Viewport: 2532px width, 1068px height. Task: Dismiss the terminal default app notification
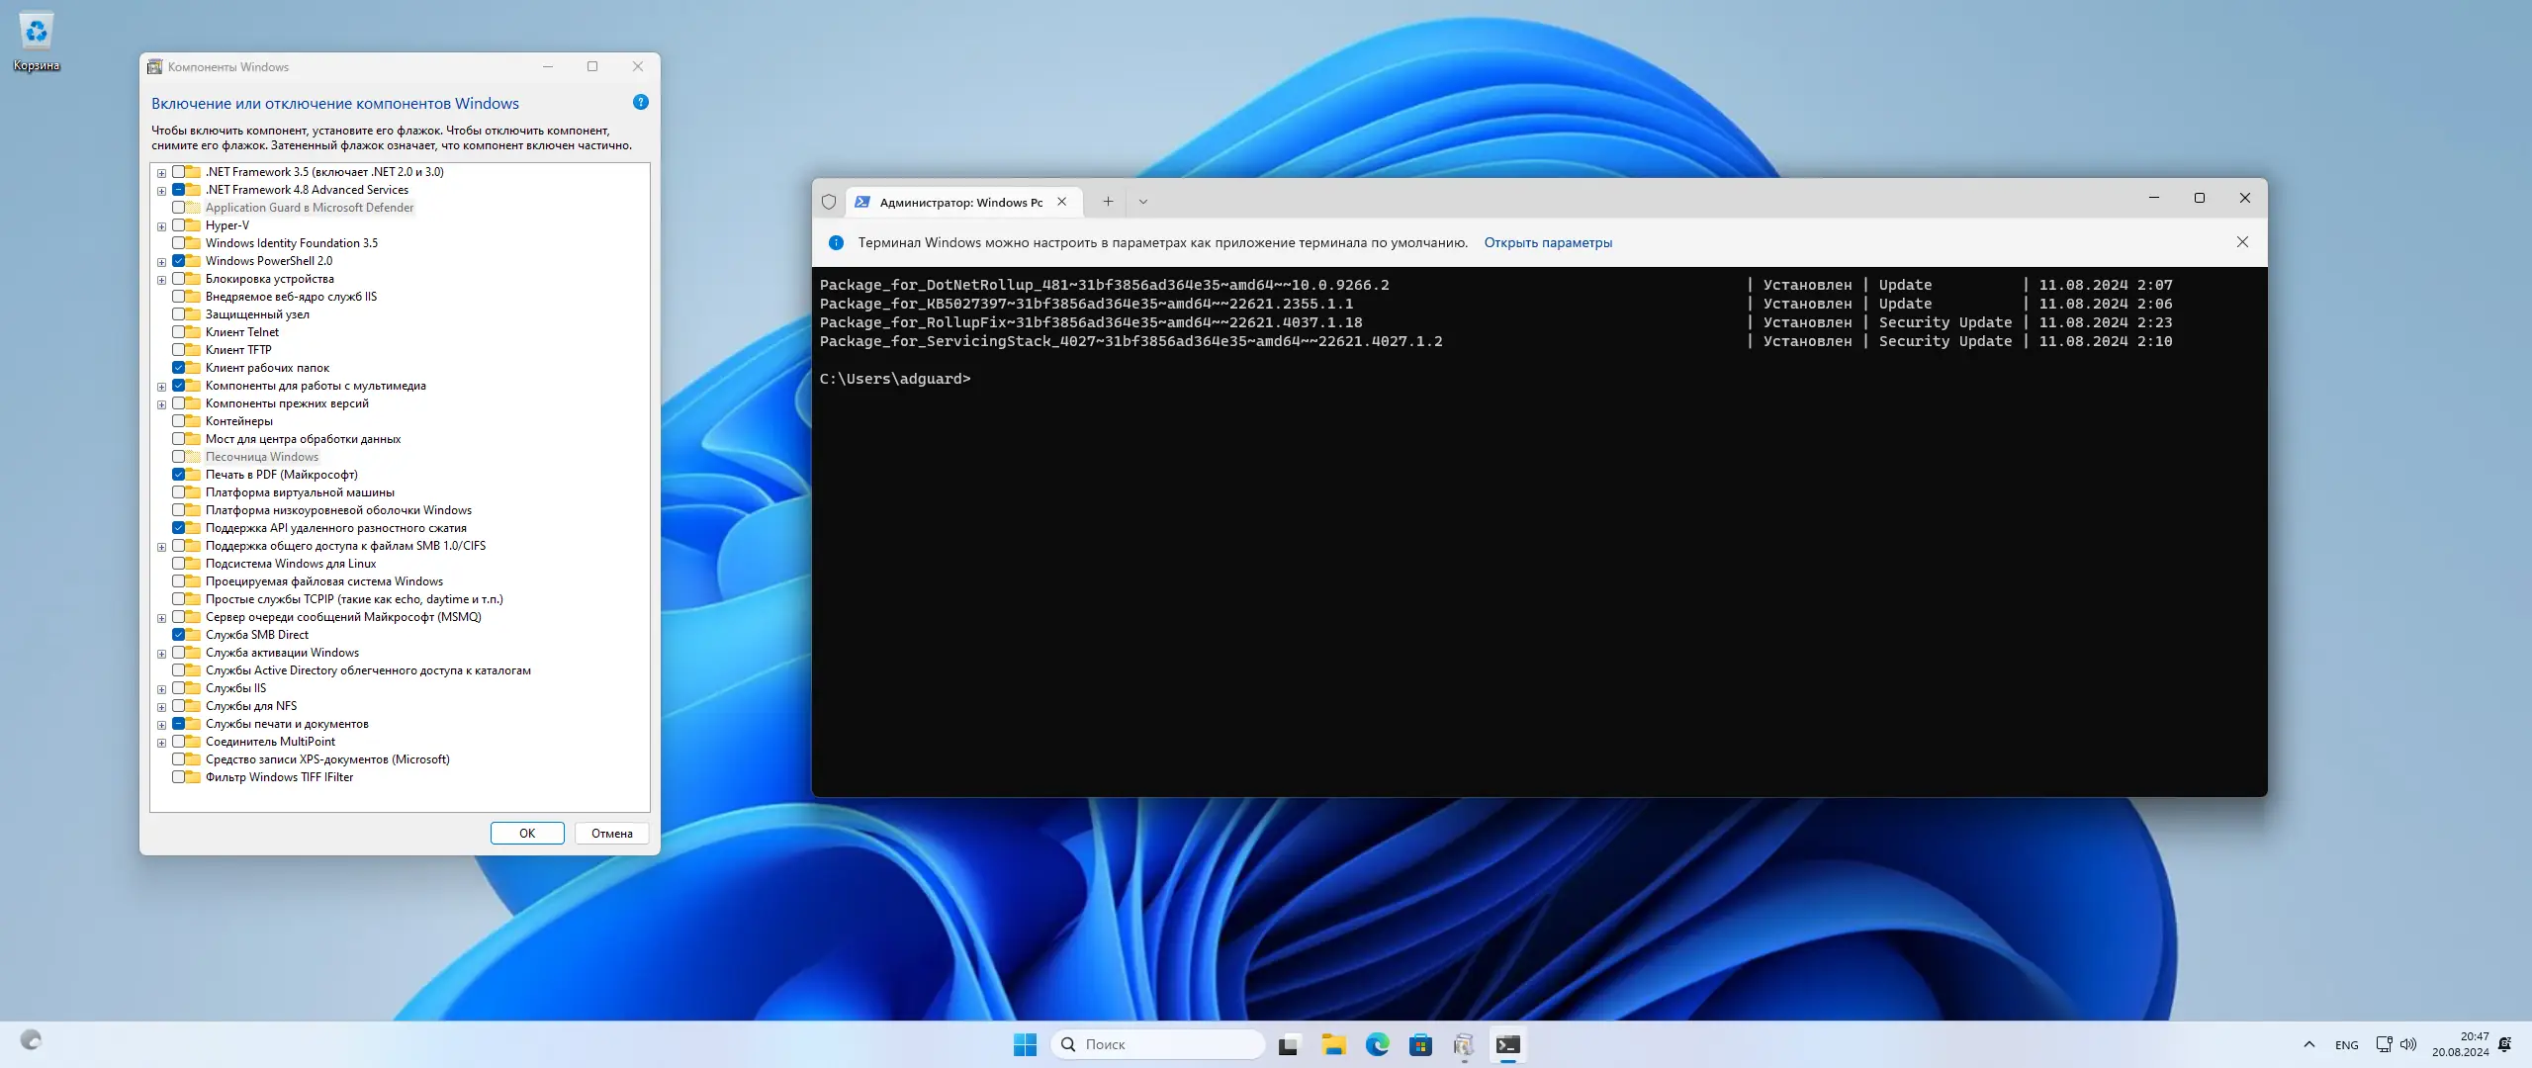pyautogui.click(x=2242, y=242)
